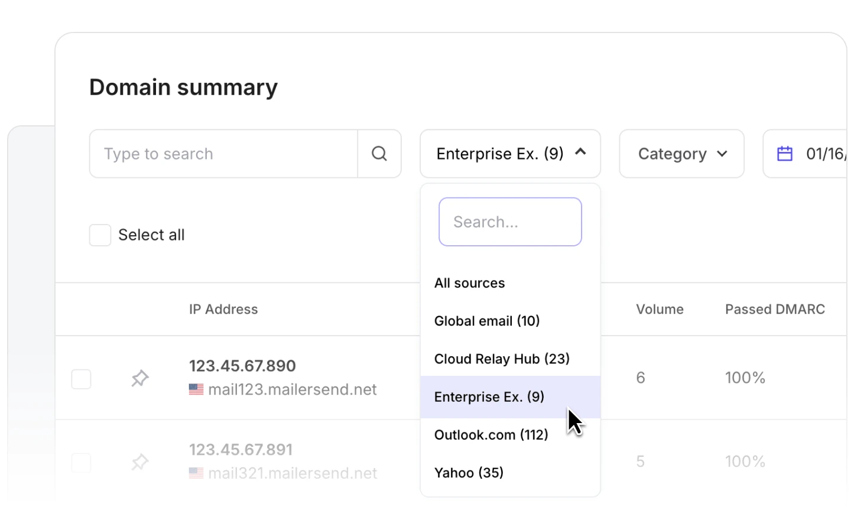Focus the Type to search field
851x520 pixels.
click(x=223, y=154)
